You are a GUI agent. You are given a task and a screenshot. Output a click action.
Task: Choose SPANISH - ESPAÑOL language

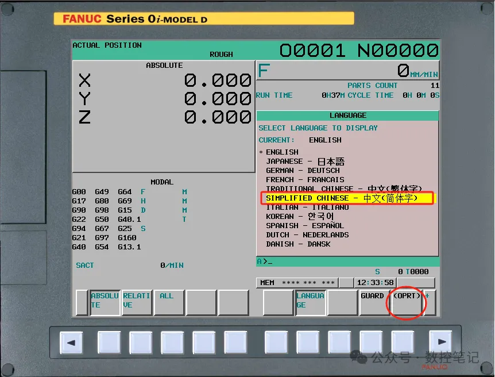click(x=305, y=226)
